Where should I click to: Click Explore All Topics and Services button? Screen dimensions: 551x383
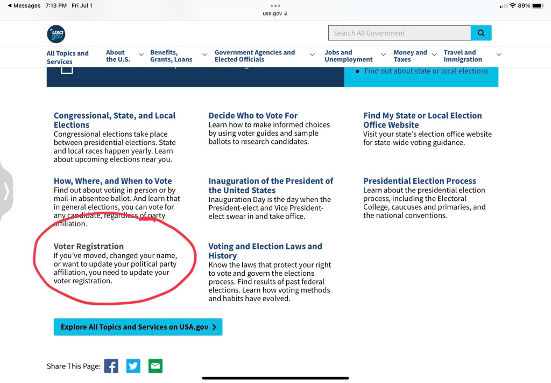138,327
